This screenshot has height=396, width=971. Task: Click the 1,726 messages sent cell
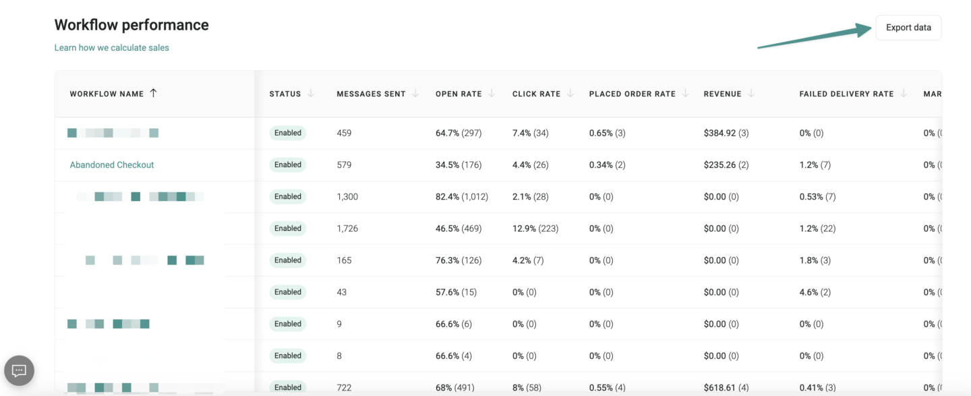pos(347,229)
